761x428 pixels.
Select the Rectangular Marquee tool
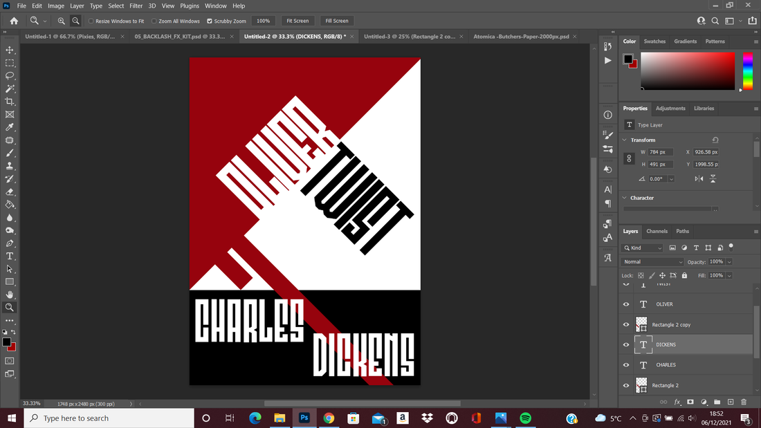(x=10, y=63)
